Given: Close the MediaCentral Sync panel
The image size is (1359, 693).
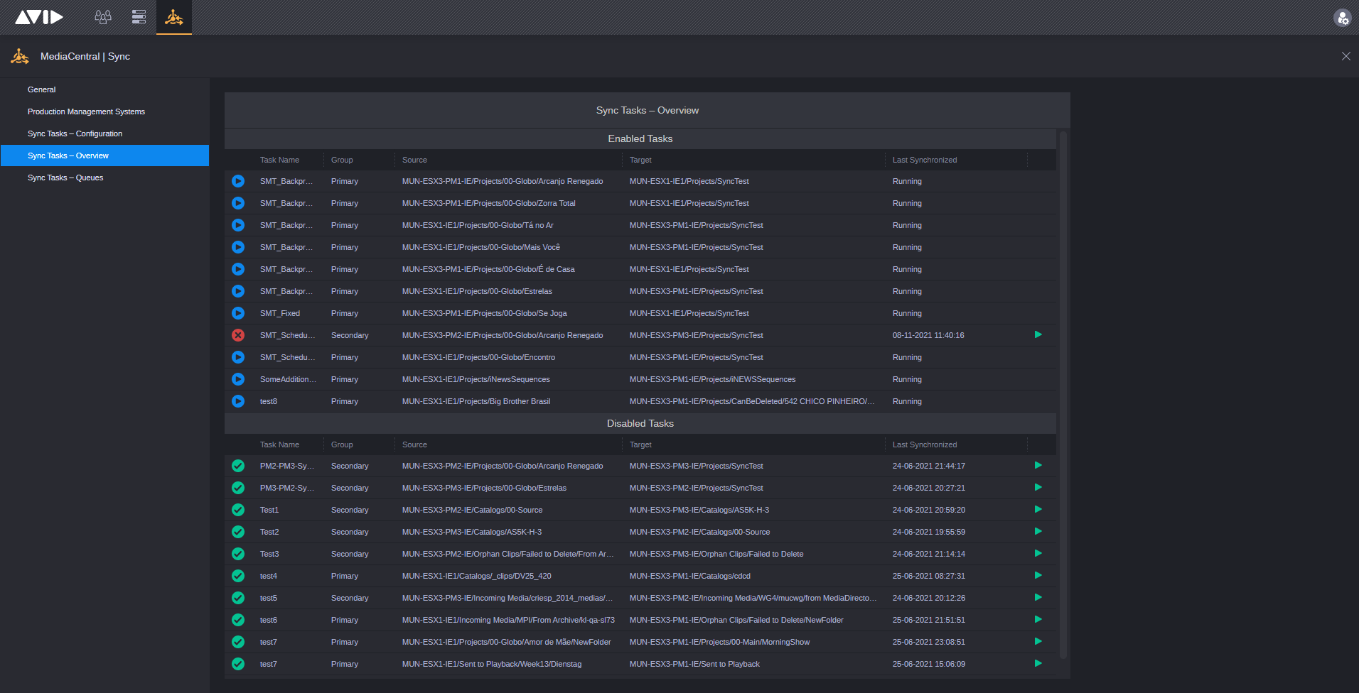Looking at the screenshot, I should (x=1345, y=56).
